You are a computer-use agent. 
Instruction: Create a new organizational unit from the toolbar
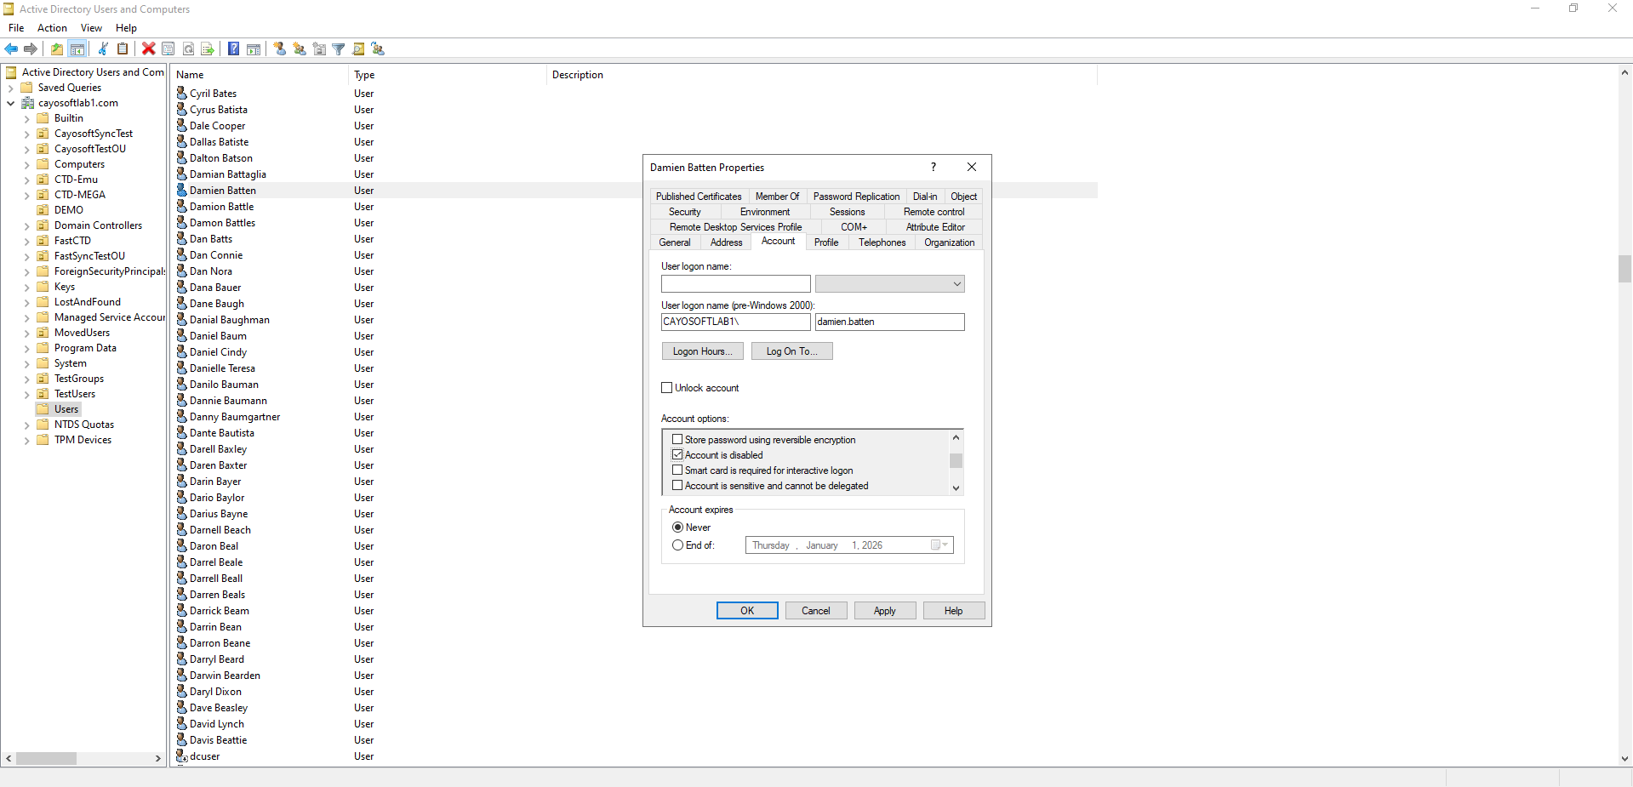(x=318, y=48)
